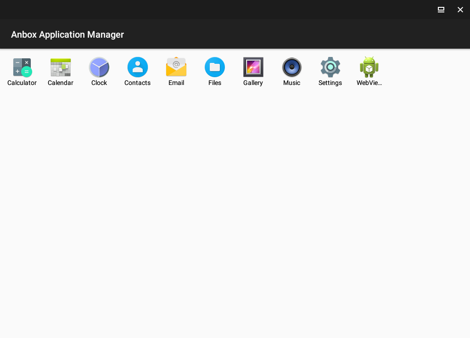Image resolution: width=470 pixels, height=338 pixels.
Task: Open the Email envelope icon
Action: pos(176,67)
